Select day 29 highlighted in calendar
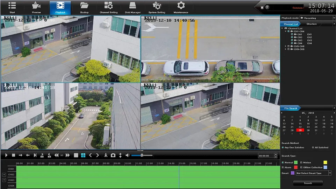Image resolution: width=336 pixels, height=189 pixels. point(300,130)
